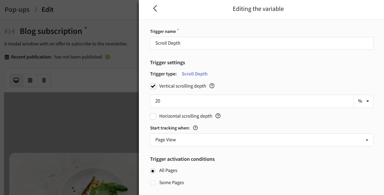The image size is (384, 195).
Task: Click the 'Trigger activation conditions' heading
Action: tap(182, 159)
